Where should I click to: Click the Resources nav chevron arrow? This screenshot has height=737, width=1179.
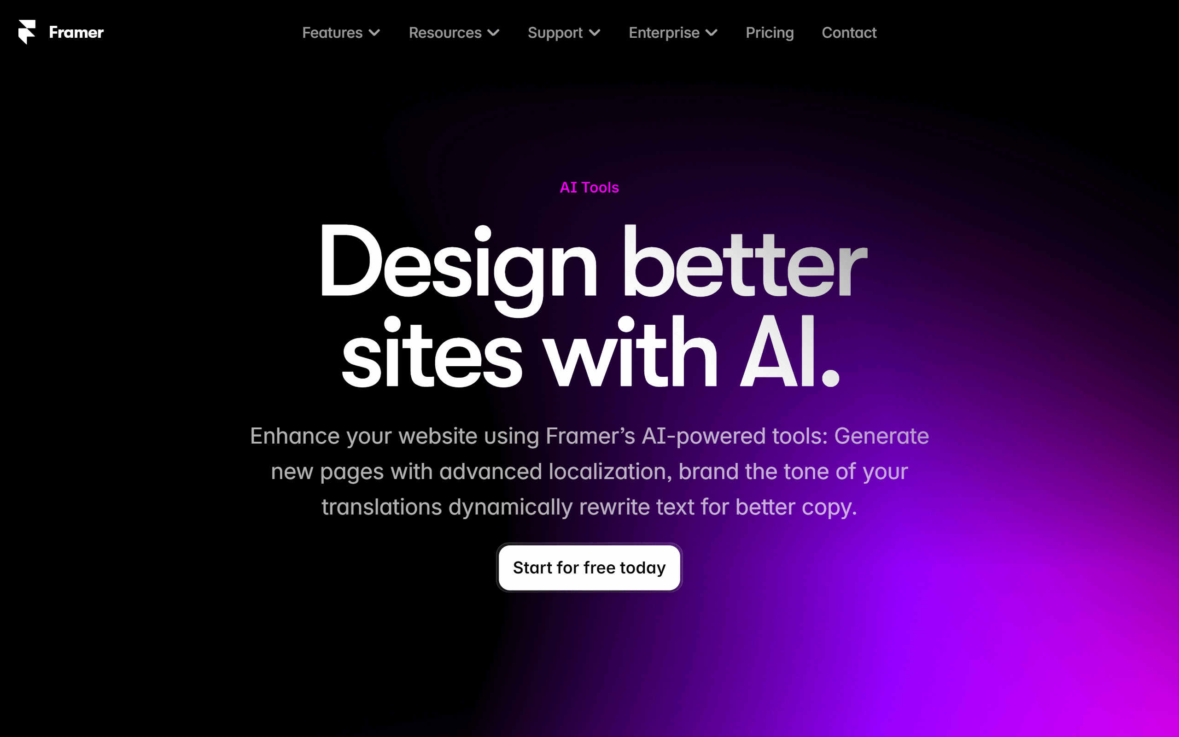click(494, 33)
